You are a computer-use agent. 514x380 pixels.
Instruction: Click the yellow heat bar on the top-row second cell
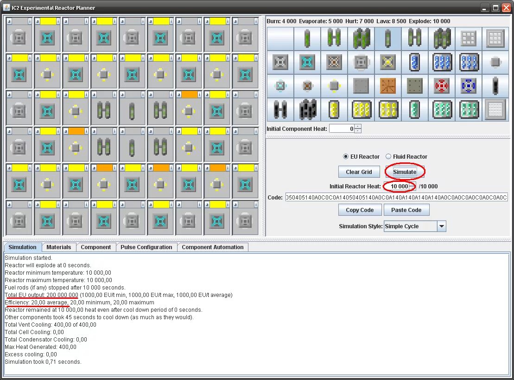coord(48,21)
